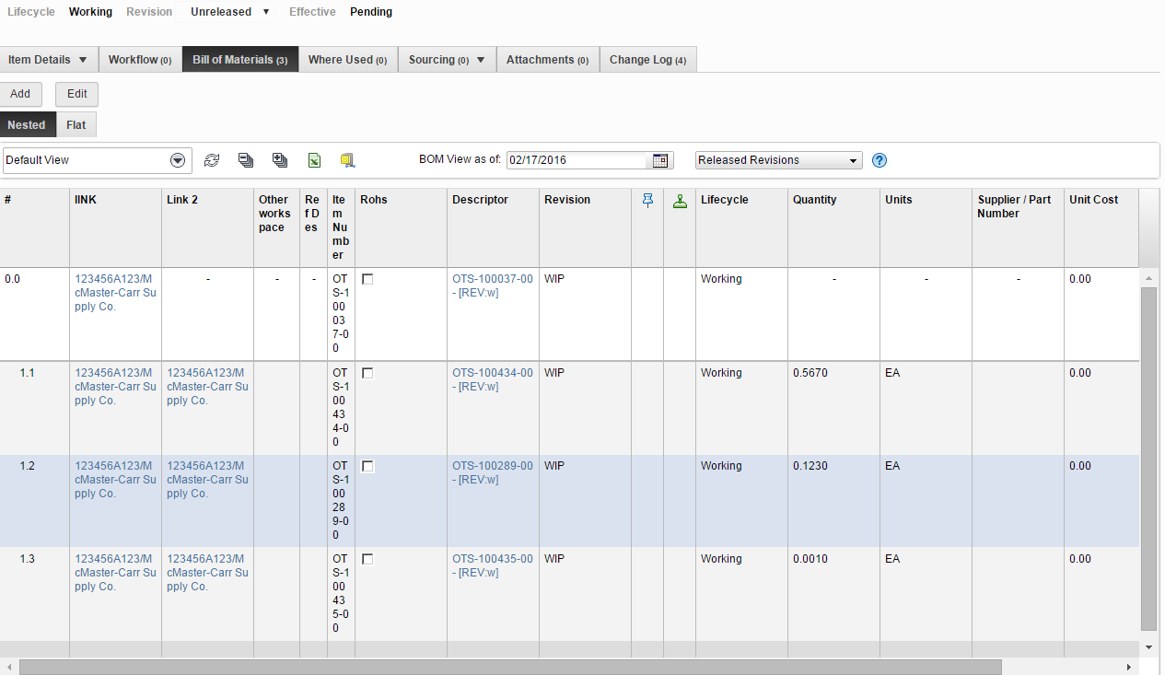Open the Change Log tab
Viewport: 1165px width, 675px height.
647,59
